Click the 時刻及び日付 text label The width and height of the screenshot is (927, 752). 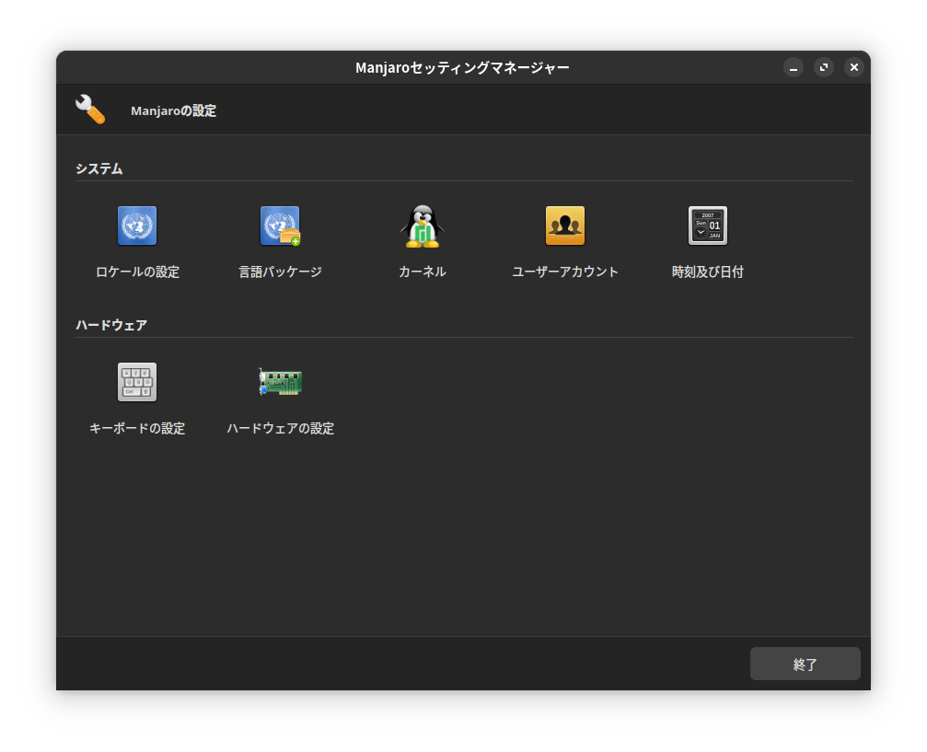pyautogui.click(x=708, y=272)
